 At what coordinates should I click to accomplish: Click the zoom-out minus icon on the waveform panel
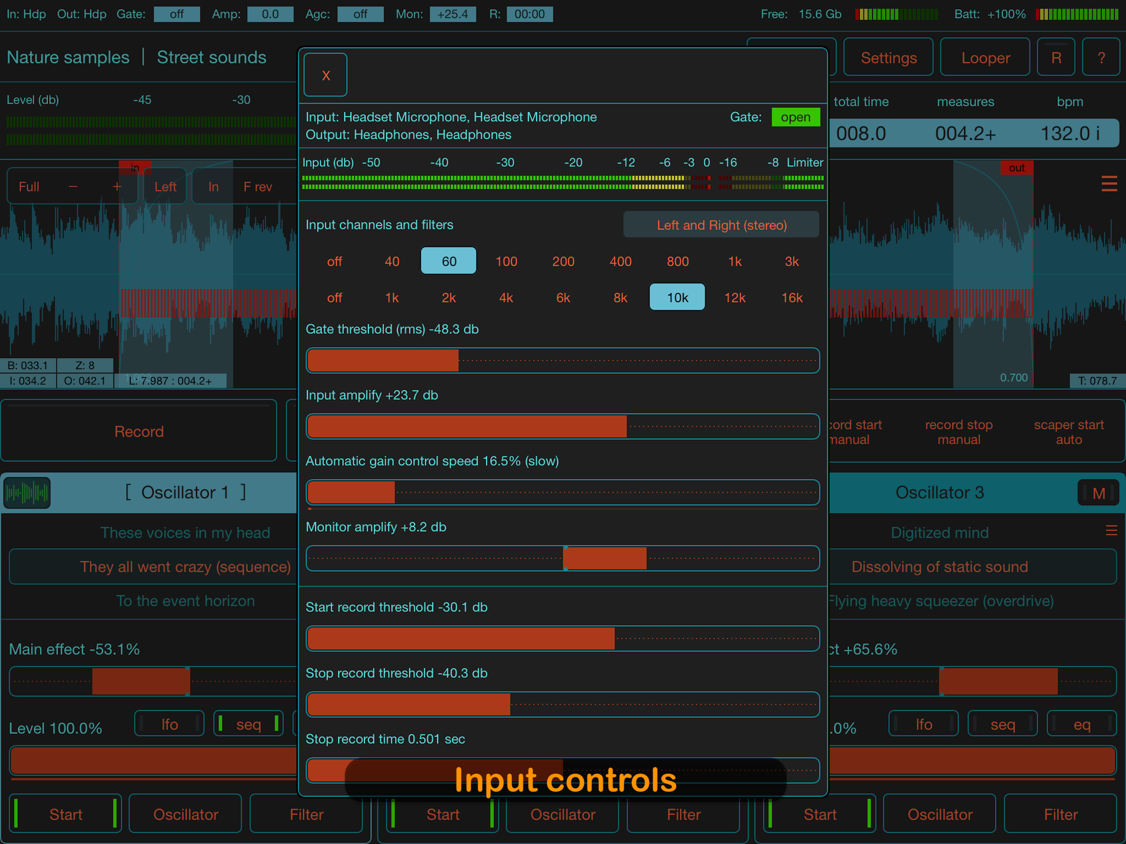click(72, 186)
